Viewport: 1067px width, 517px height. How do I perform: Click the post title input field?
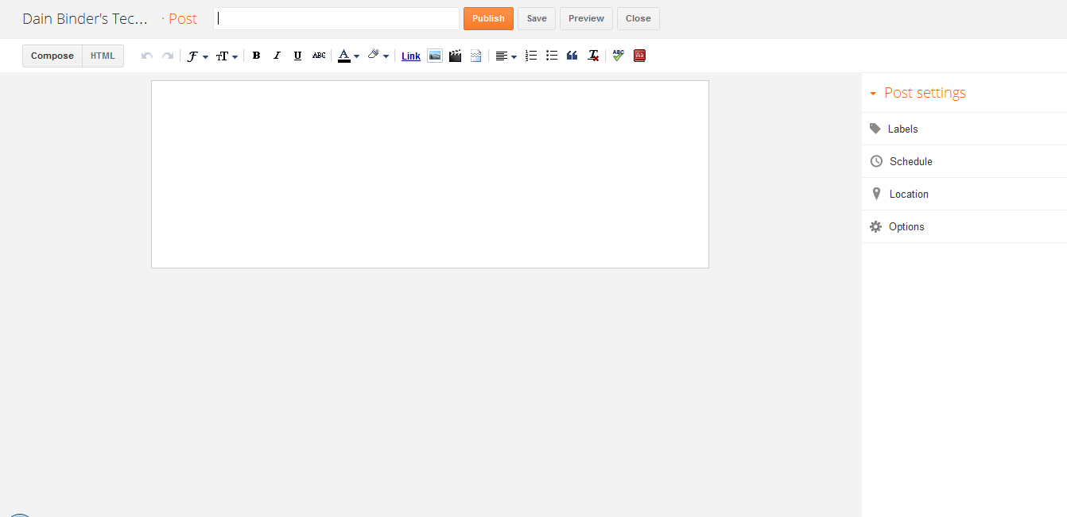[336, 18]
